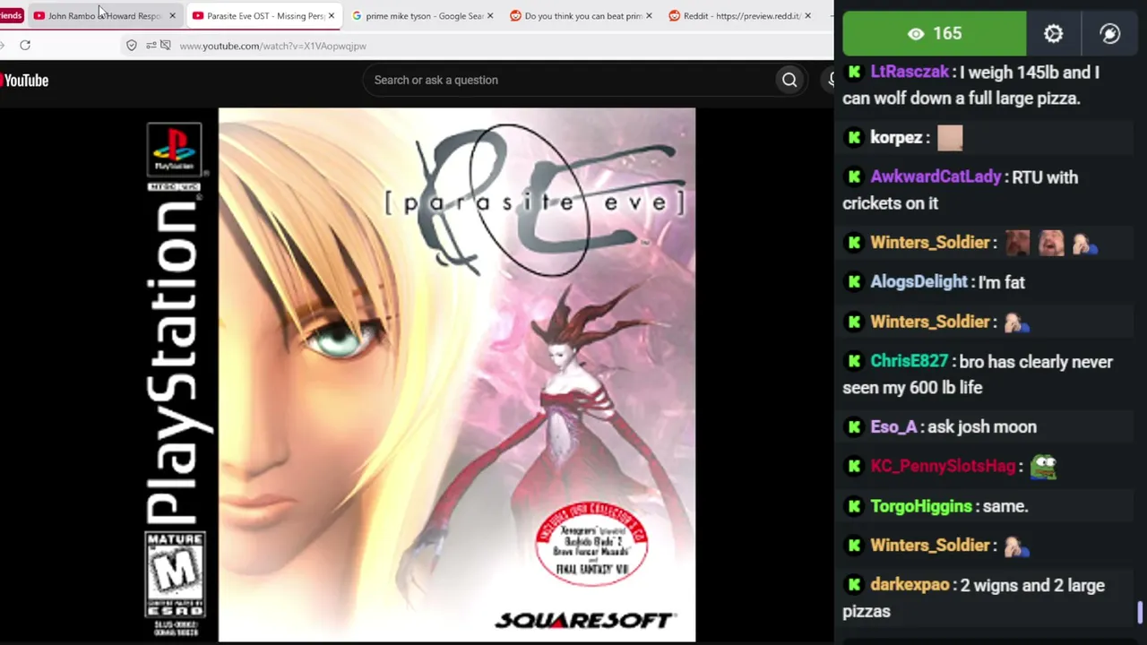Image resolution: width=1147 pixels, height=645 pixels.
Task: Click Kick badge next to AlogsDelight
Action: tap(854, 282)
